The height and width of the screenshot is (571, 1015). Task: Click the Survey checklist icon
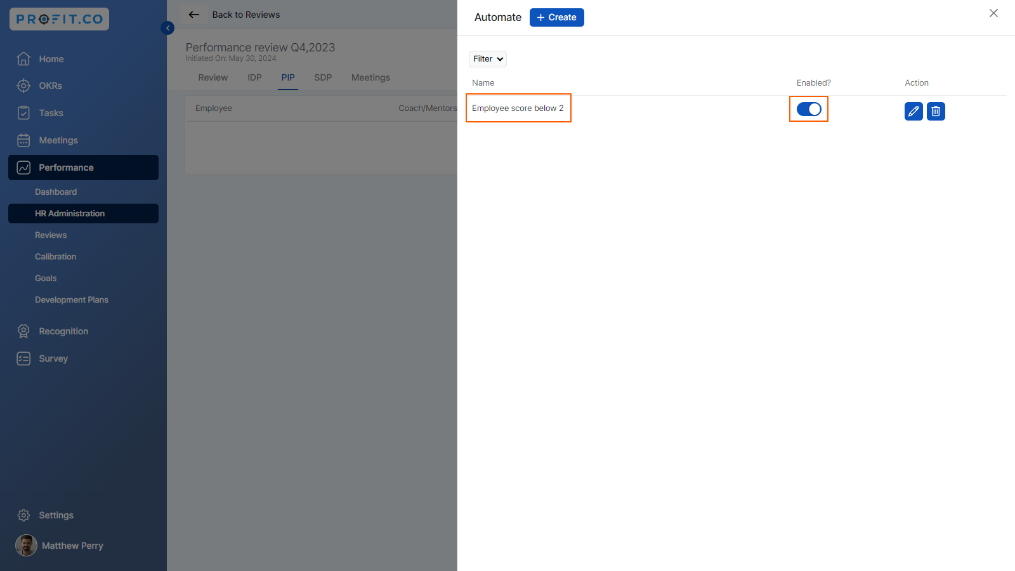(23, 358)
